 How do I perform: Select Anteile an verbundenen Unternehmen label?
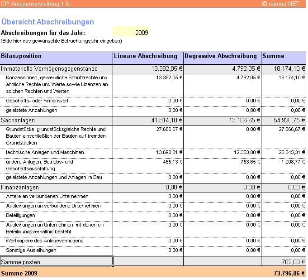pyautogui.click(x=47, y=196)
